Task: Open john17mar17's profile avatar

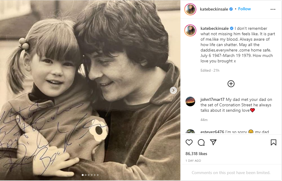Action: pos(190,102)
